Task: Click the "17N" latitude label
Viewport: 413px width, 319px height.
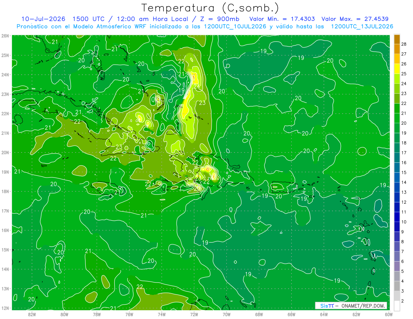Action: pos(5,211)
